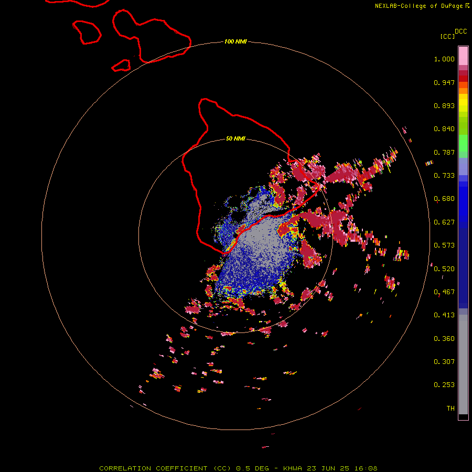The width and height of the screenshot is (472, 472).
Task: Click the 0.627 scale value
Action: point(444,222)
